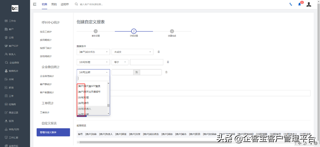Open 工单统计 menu item

pos(45,112)
